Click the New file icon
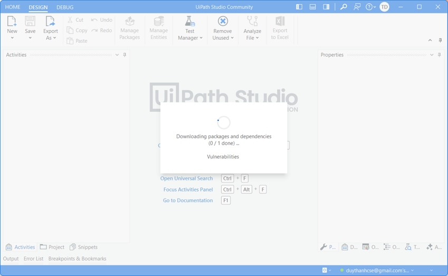Image resolution: width=448 pixels, height=276 pixels. (12, 21)
